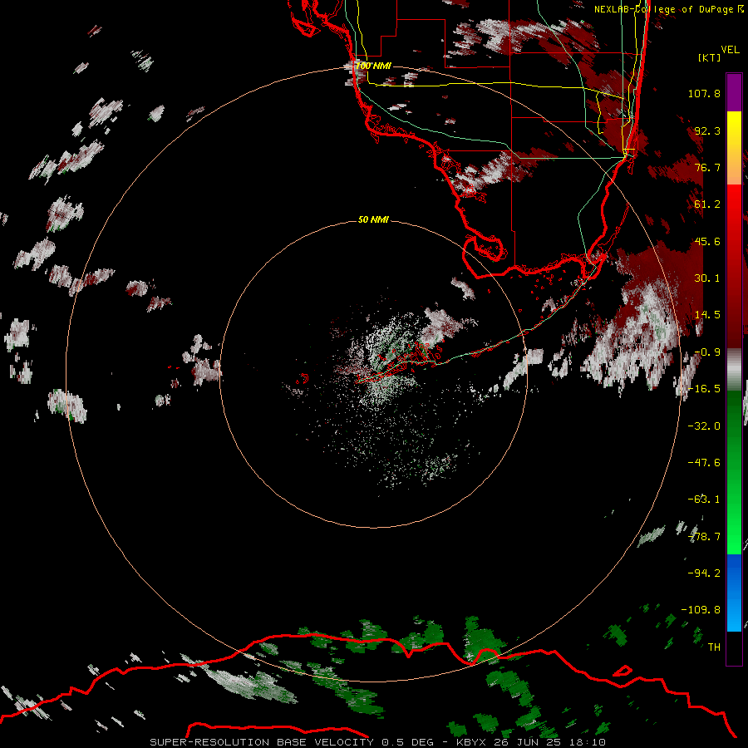
Task: Click the -63.1 velocity scale value
Action: 704,499
